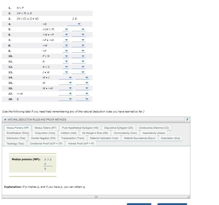Switch to the De Morgan's Rule (DM) tab
Screen dimensions: 219x205
[x=95, y=133]
